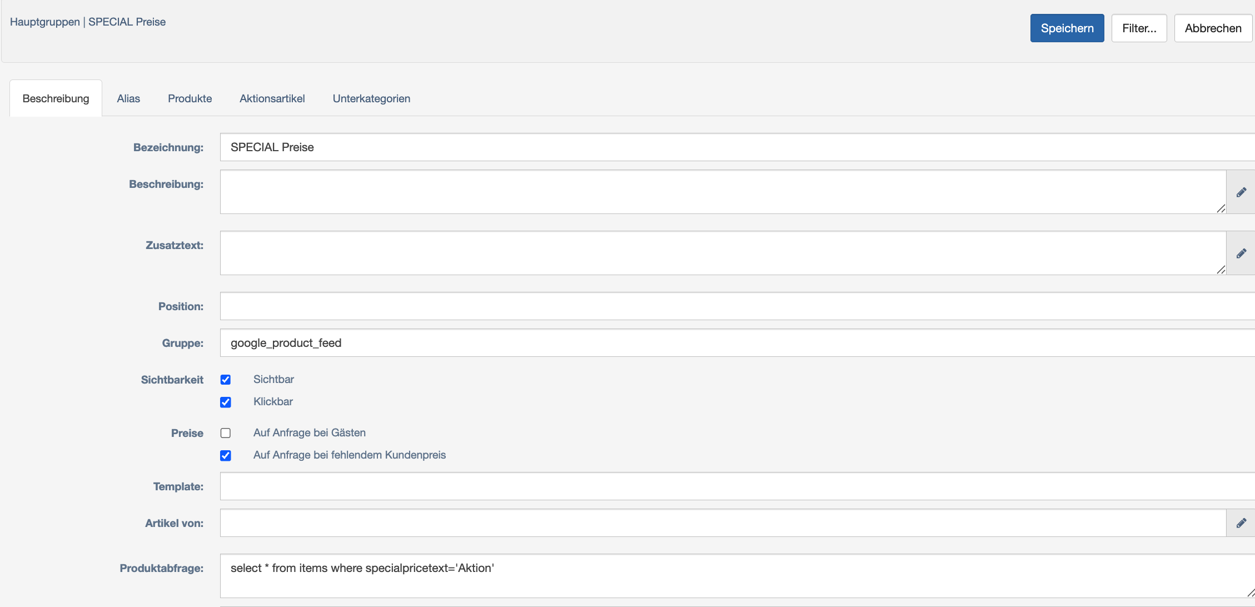The width and height of the screenshot is (1255, 607).
Task: Open the Filter... dialog button
Action: pos(1139,28)
